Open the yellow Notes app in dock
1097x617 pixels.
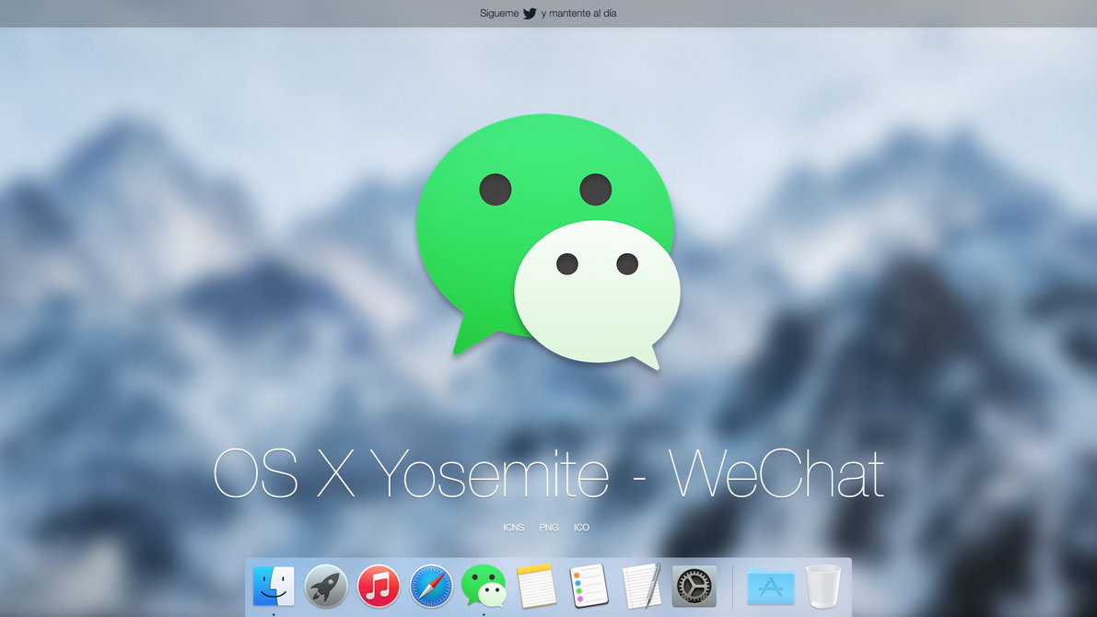coord(537,586)
